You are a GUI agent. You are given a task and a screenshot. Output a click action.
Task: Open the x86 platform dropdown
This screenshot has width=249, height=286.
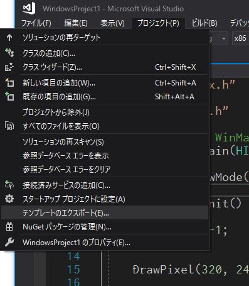point(240,38)
